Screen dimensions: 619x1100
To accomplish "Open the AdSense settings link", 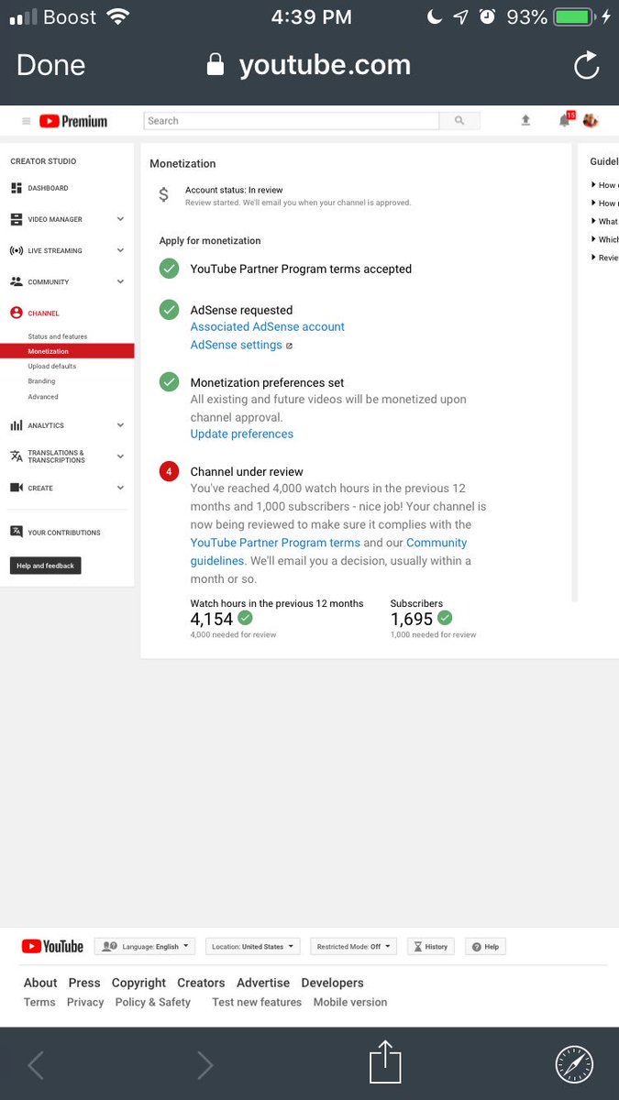I will pos(237,345).
